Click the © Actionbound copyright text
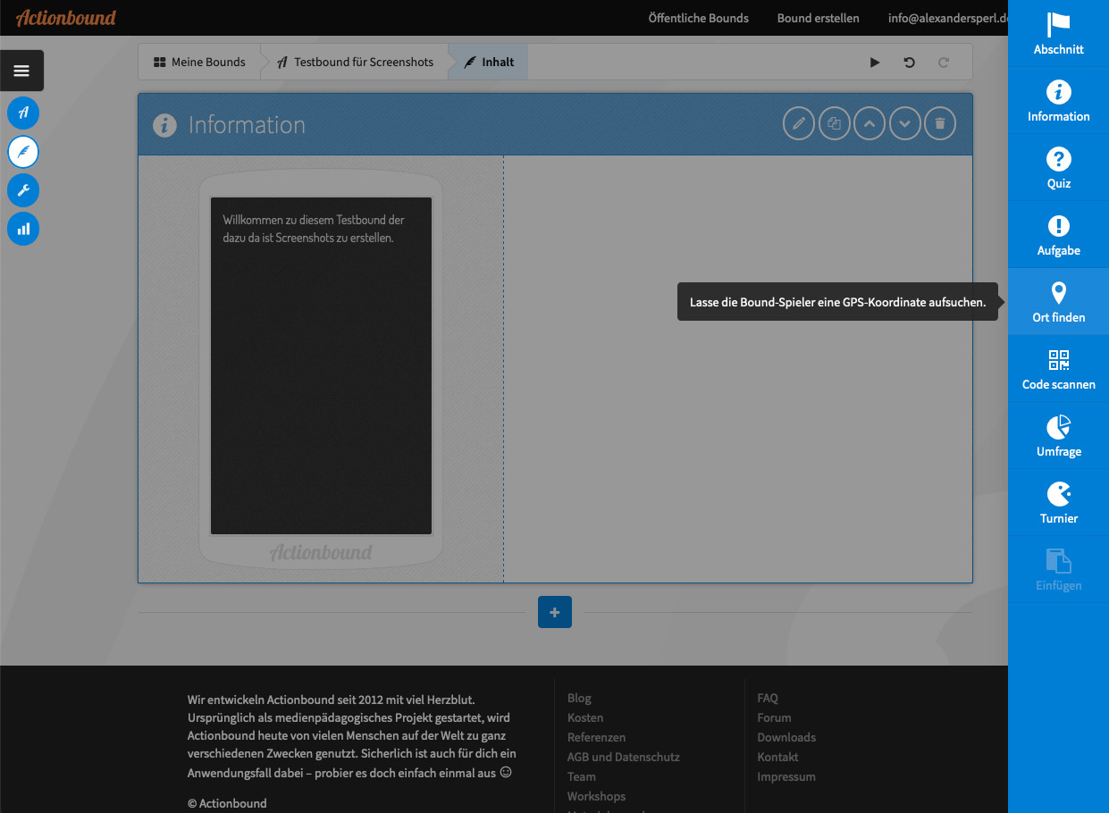This screenshot has height=813, width=1109. (227, 803)
